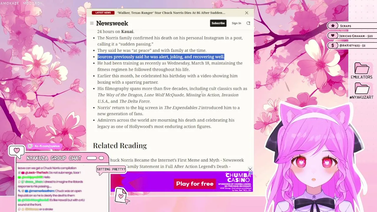Click the heart icon beside Jericho Graham
The width and height of the screenshot is (377, 212).
click(333, 36)
